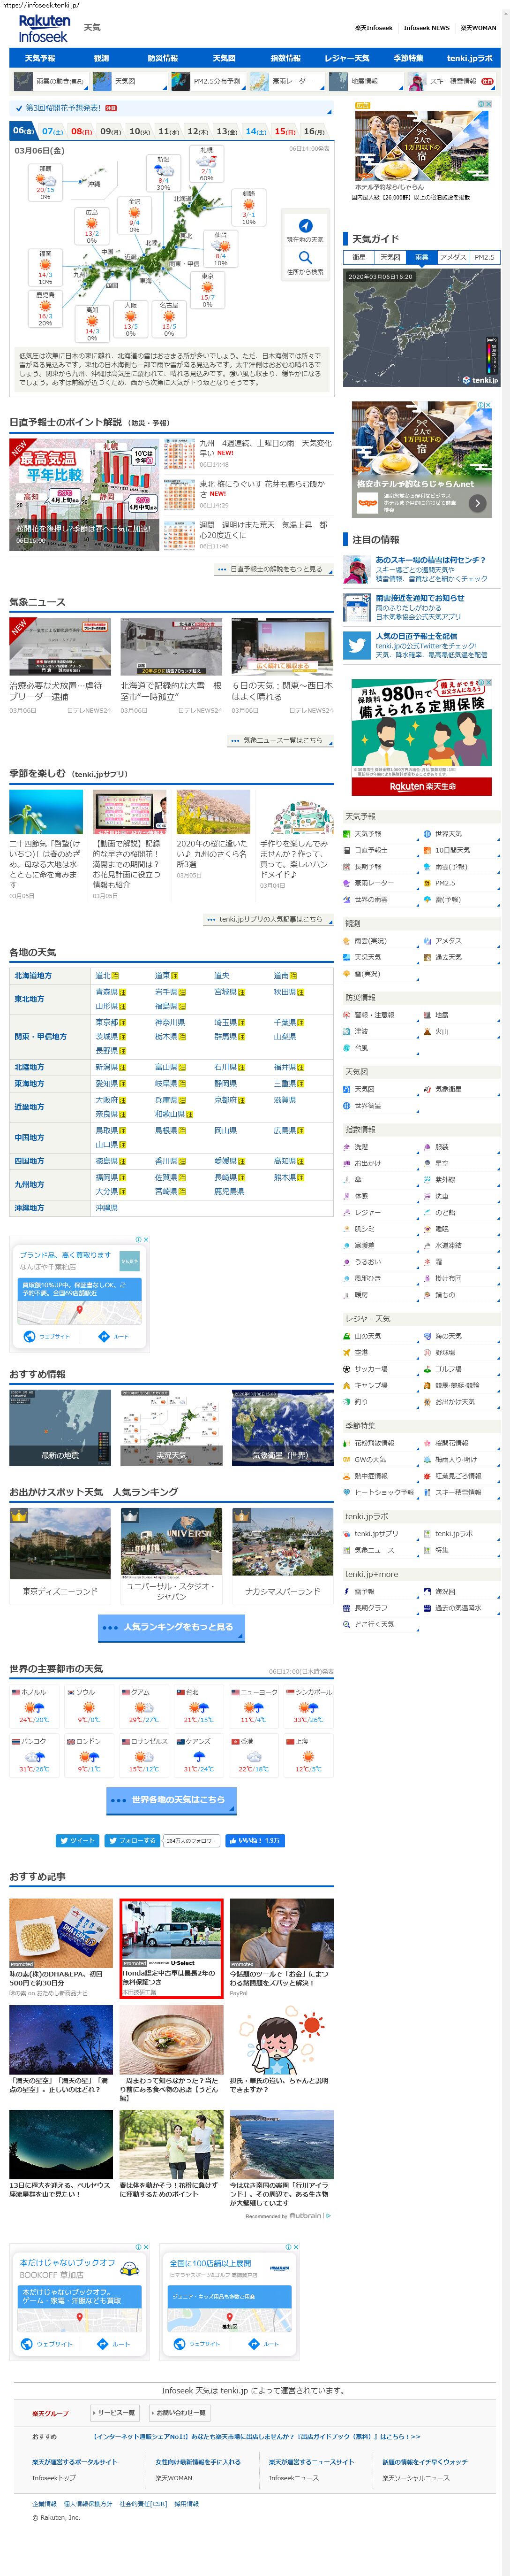Open 季節特集 in main navigation
510x2576 pixels.
point(408,58)
